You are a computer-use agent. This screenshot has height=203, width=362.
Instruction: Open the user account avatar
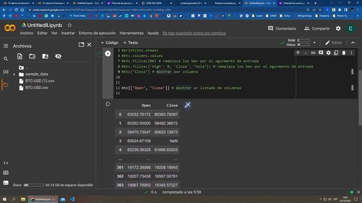pos(351,29)
